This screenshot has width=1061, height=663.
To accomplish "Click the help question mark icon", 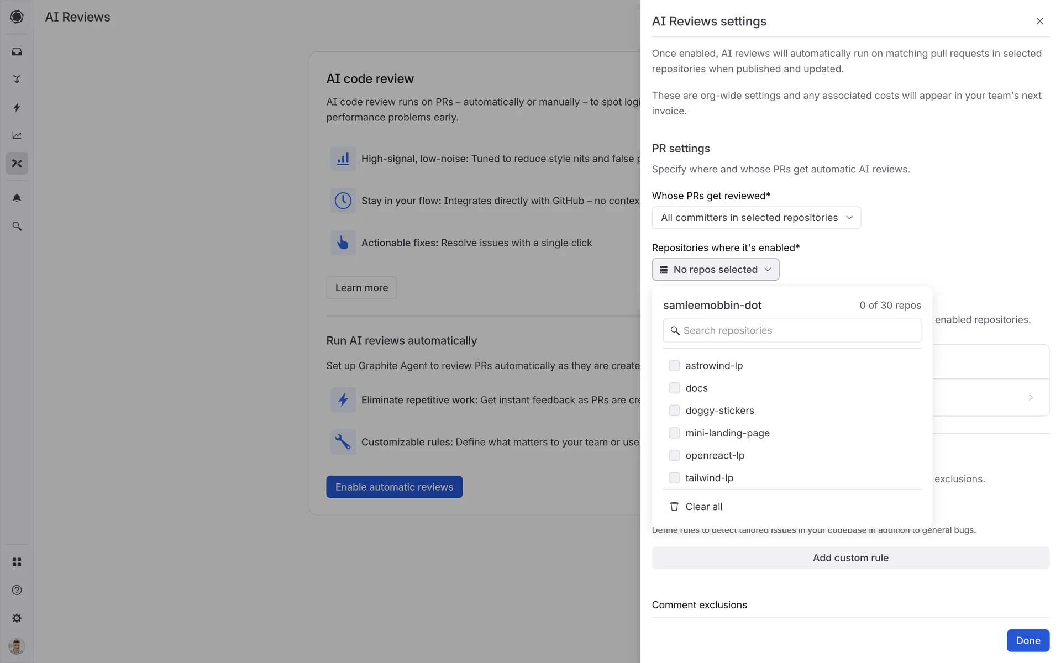I will (x=17, y=590).
